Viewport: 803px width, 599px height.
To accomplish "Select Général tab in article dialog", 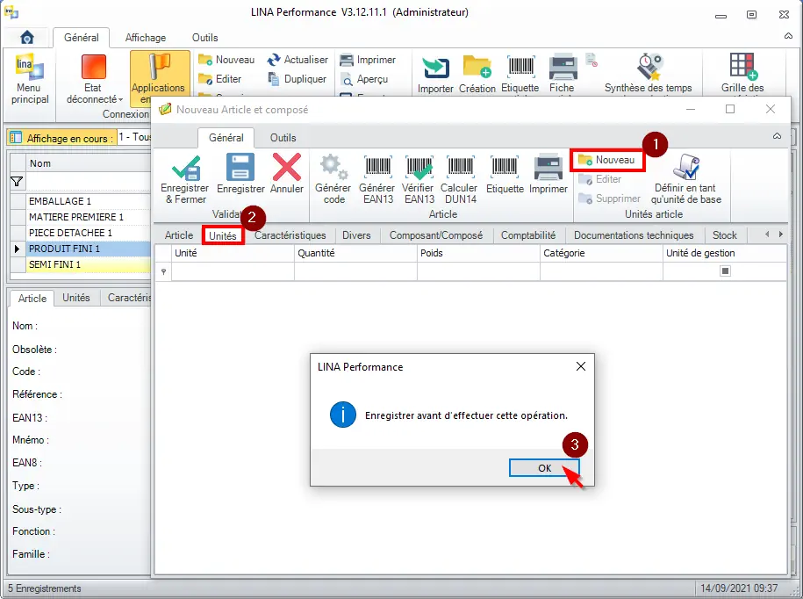I will (226, 138).
